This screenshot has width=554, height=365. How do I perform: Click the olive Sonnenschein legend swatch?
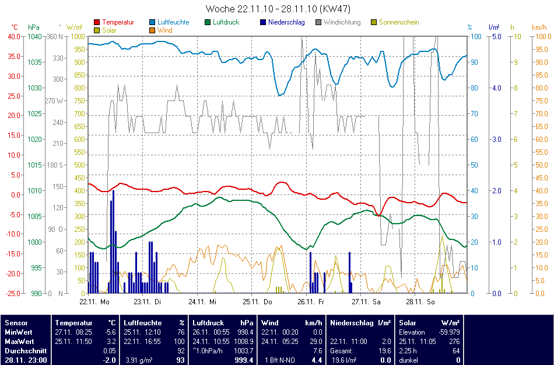click(x=373, y=22)
